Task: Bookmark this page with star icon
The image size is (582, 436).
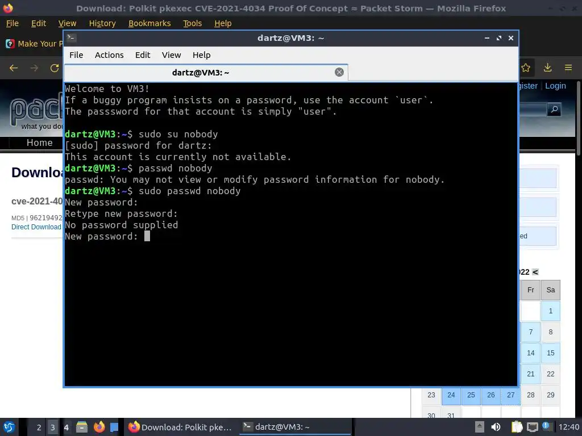Action: coord(526,68)
